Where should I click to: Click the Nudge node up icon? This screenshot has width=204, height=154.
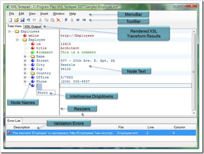66,20
